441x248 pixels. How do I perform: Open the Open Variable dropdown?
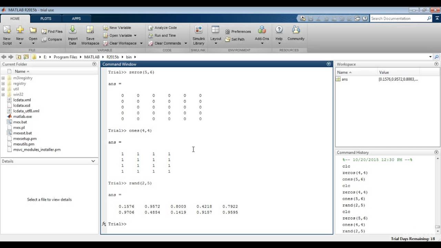tap(135, 35)
